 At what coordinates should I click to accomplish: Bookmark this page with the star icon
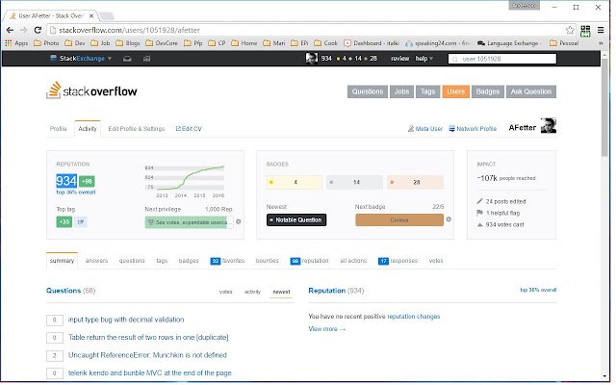click(570, 30)
